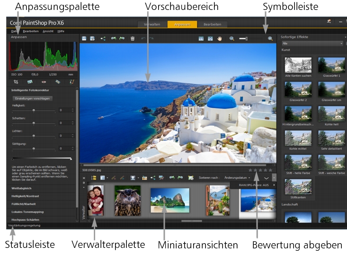Click Einstellungen vorschlagen button
Image resolution: width=347 pixels, height=255 pixels.
(x=33, y=98)
